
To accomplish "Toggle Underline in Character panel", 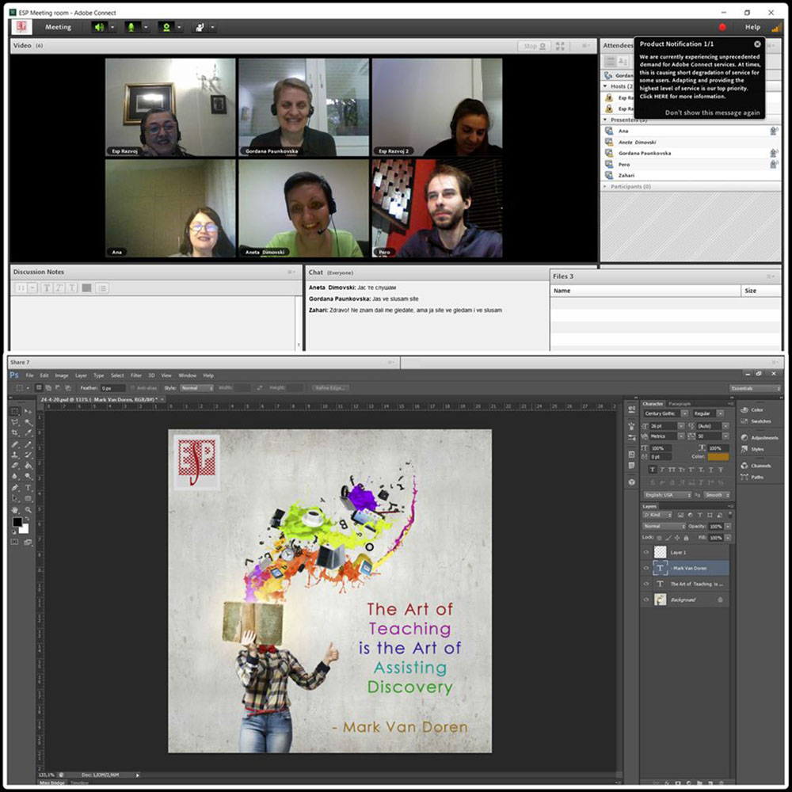I will [710, 470].
